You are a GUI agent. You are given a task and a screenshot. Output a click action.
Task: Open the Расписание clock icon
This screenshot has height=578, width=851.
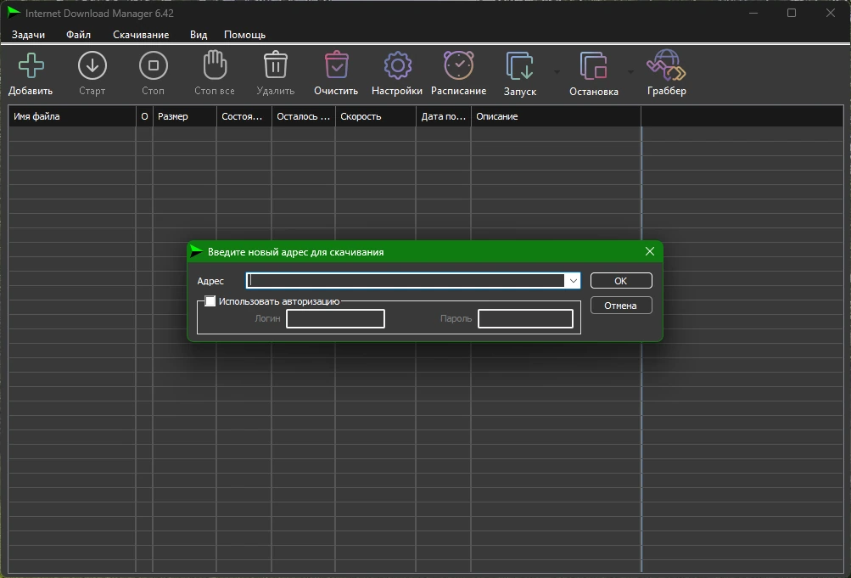pyautogui.click(x=459, y=65)
